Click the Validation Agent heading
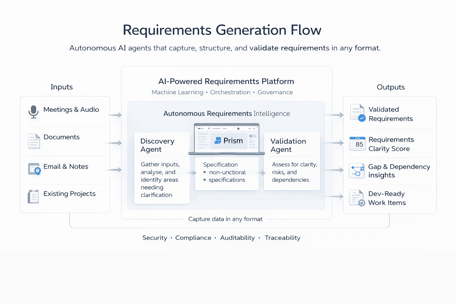Screen dimensions: 456x304 288,145
